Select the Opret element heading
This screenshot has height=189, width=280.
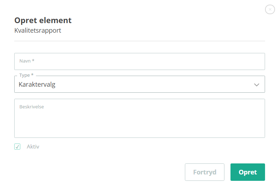click(43, 20)
